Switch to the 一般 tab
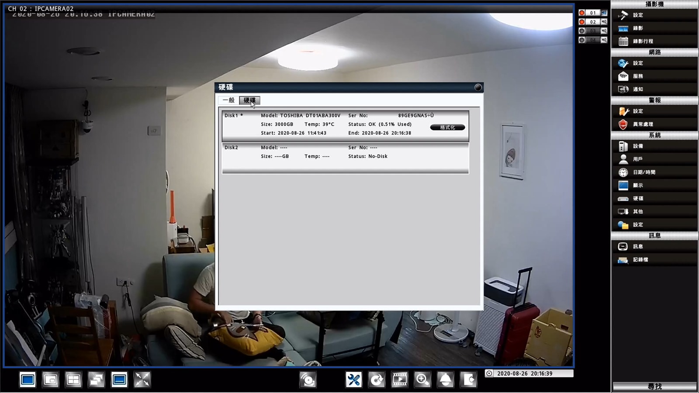Image resolution: width=699 pixels, height=393 pixels. pyautogui.click(x=228, y=100)
